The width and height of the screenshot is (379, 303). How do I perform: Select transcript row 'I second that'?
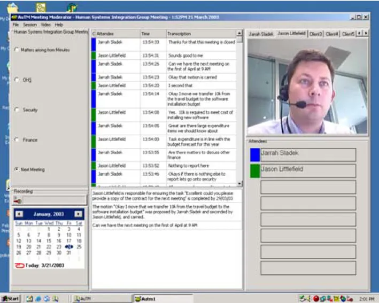point(164,86)
